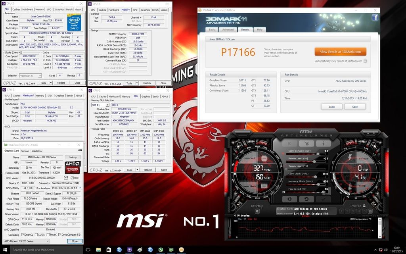Open the Processor #1 selection dropdown

pyautogui.click(x=30, y=76)
